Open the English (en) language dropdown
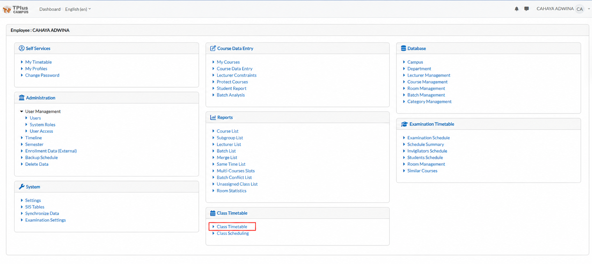Screen dimensions: 592x264 pos(78,9)
